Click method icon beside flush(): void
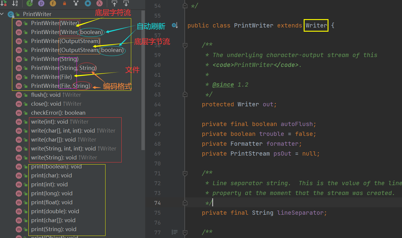The width and height of the screenshot is (402, 238). 19,95
